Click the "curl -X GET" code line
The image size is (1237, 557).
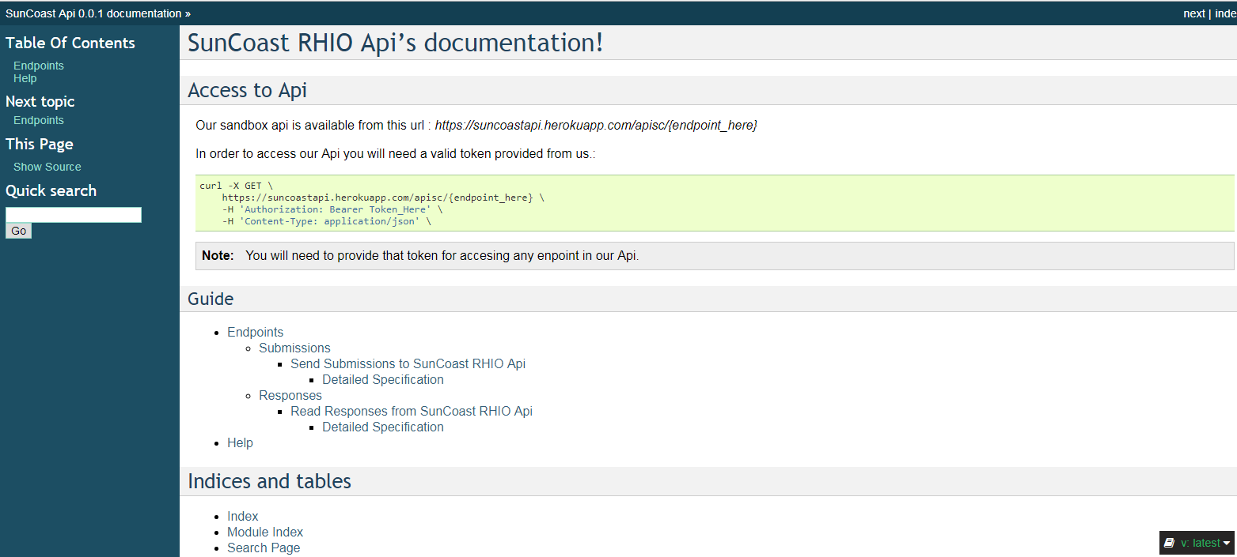(236, 186)
